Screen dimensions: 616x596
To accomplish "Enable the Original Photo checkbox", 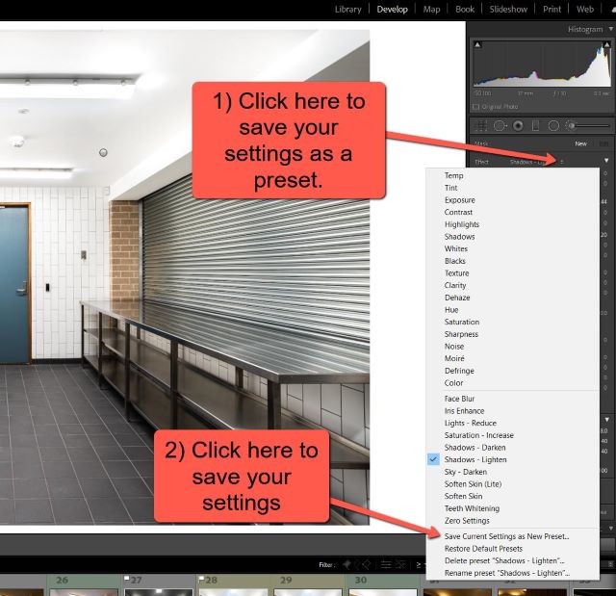I will (x=476, y=106).
